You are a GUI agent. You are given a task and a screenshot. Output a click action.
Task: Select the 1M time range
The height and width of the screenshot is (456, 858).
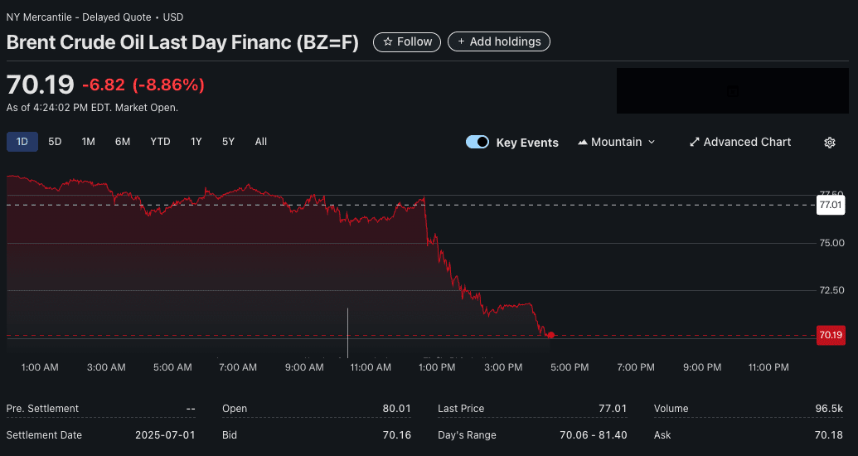(x=88, y=142)
